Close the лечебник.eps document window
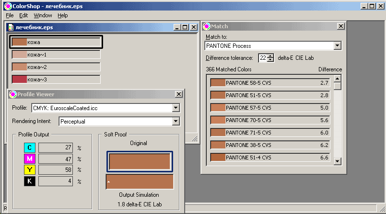Viewport: 386px width, 214px height. click(x=194, y=27)
